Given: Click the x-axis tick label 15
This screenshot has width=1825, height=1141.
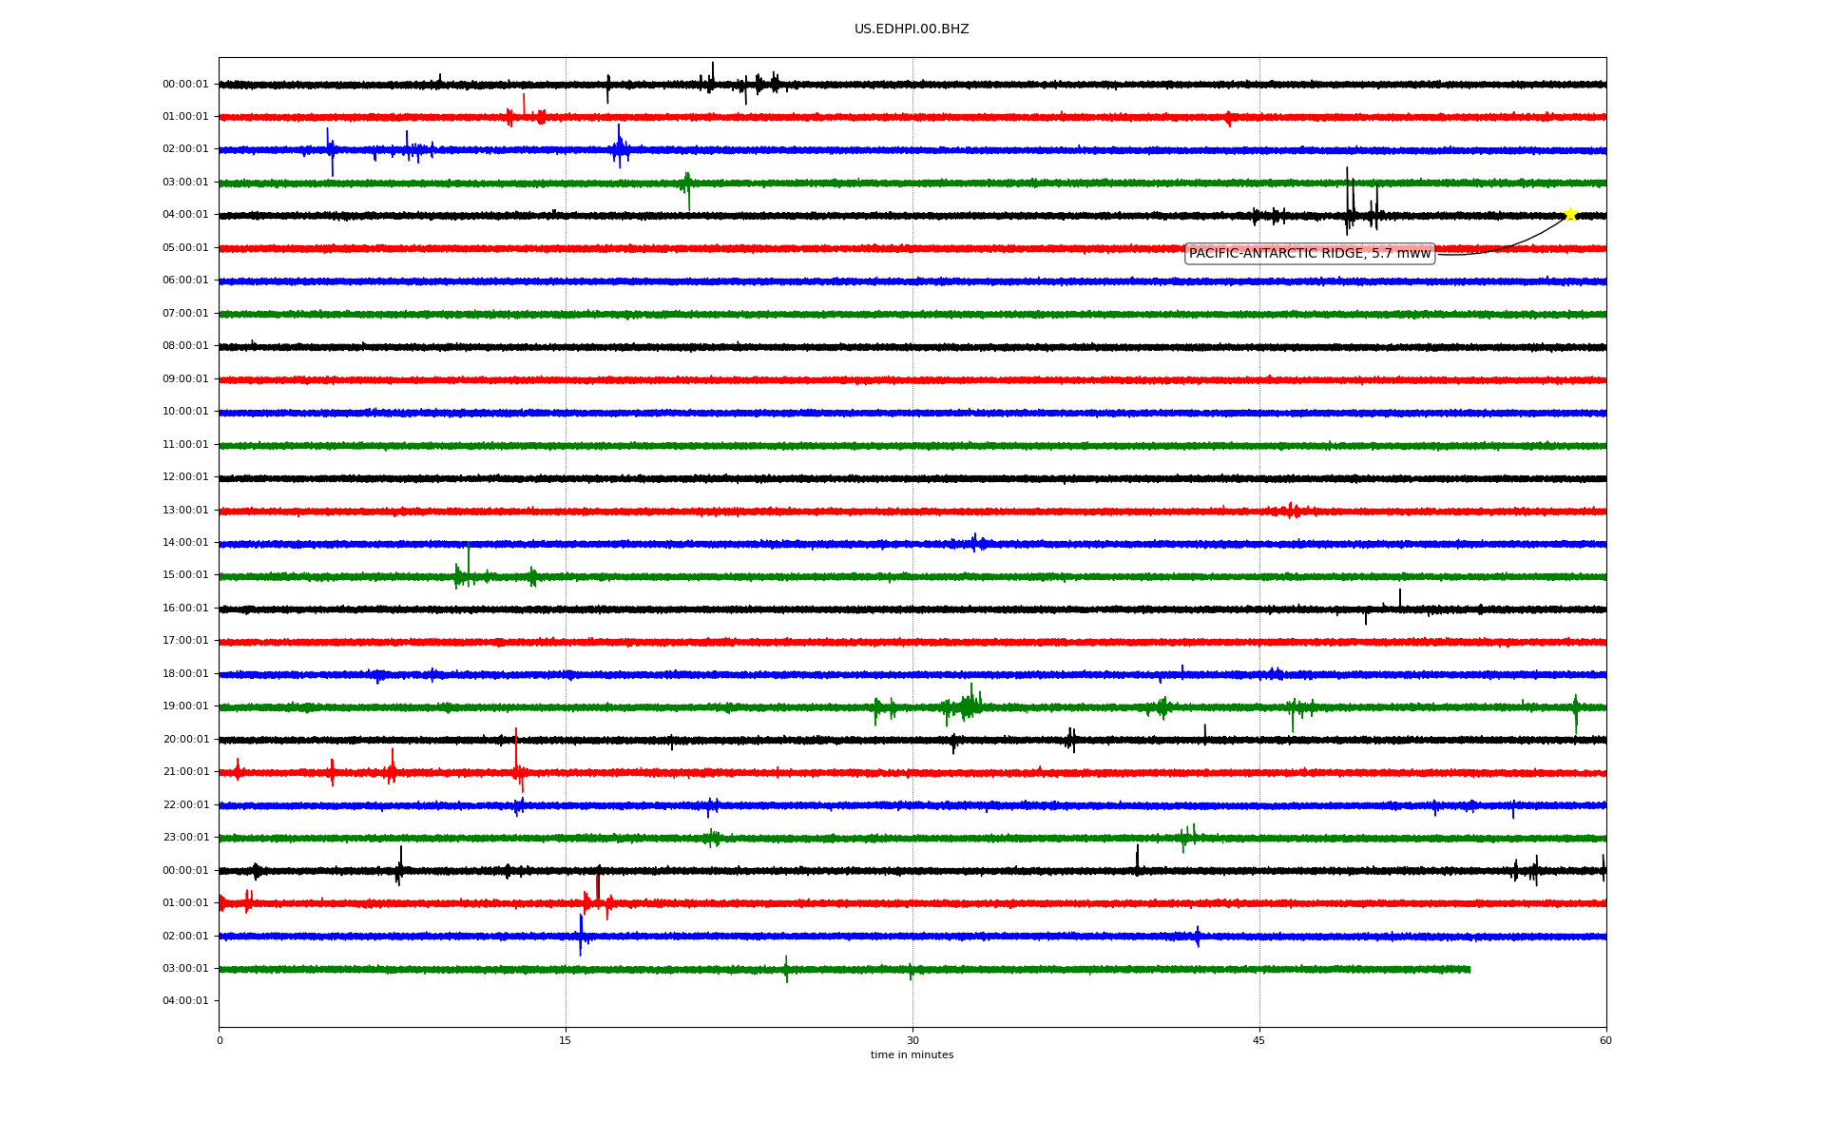Looking at the screenshot, I should point(566,1041).
